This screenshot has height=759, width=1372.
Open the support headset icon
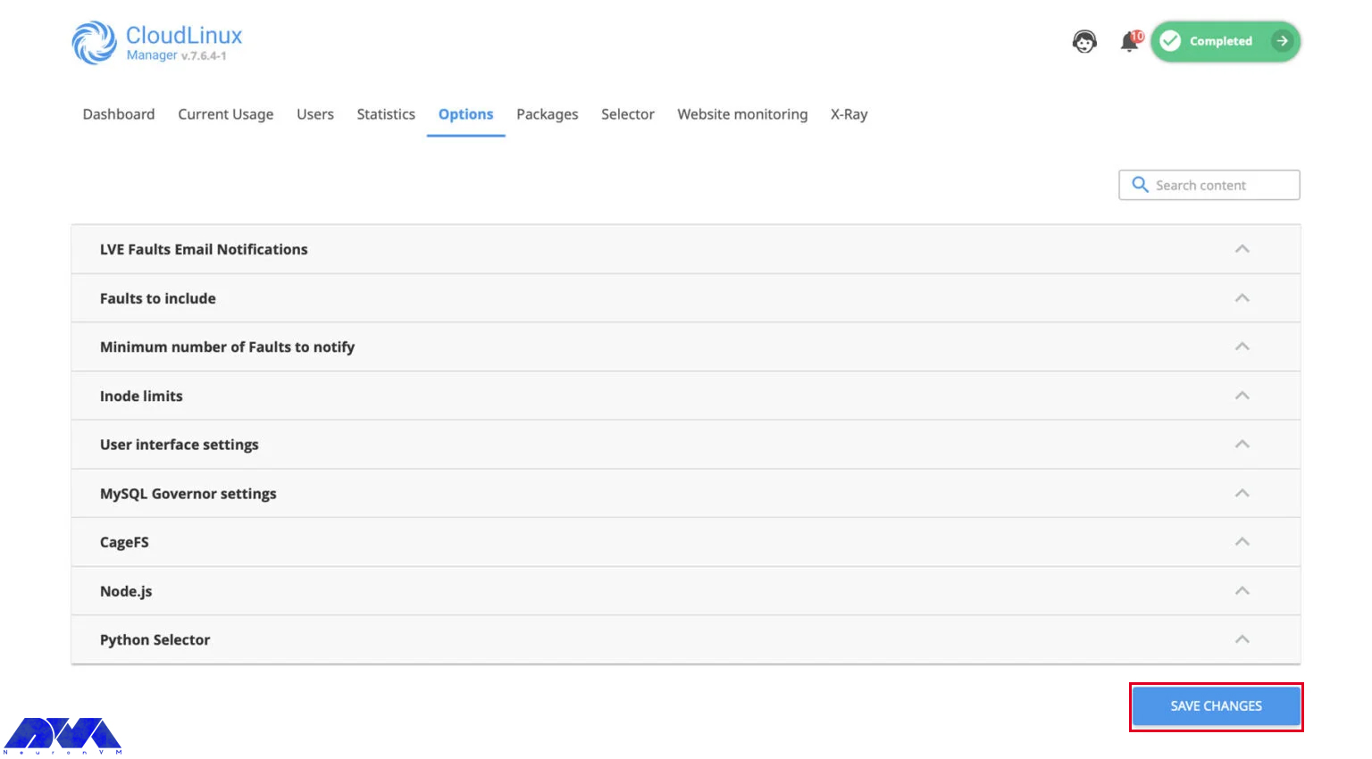click(x=1084, y=41)
